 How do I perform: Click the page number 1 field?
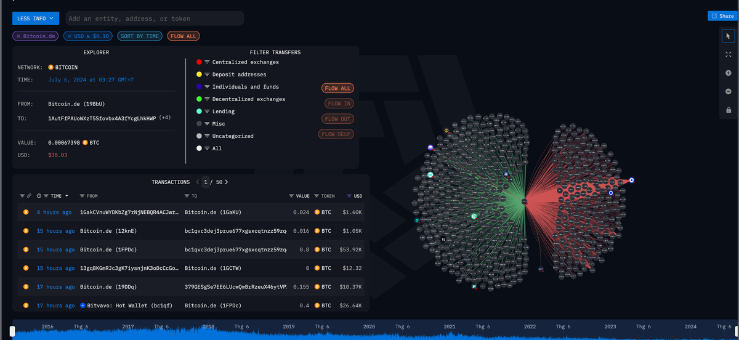click(206, 182)
